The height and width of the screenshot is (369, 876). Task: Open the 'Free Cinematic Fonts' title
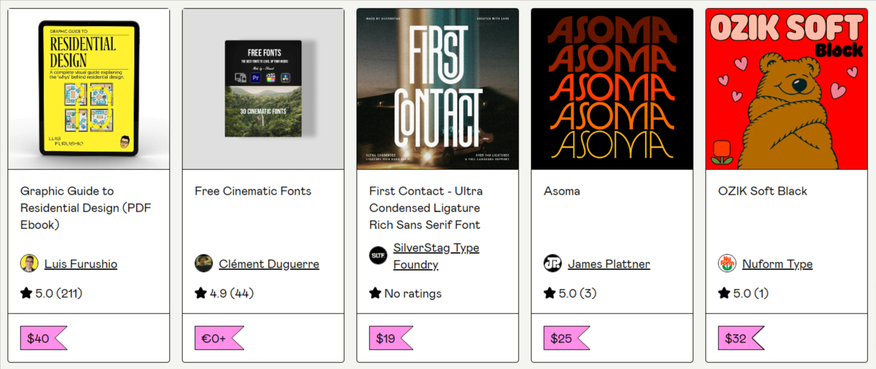point(251,191)
